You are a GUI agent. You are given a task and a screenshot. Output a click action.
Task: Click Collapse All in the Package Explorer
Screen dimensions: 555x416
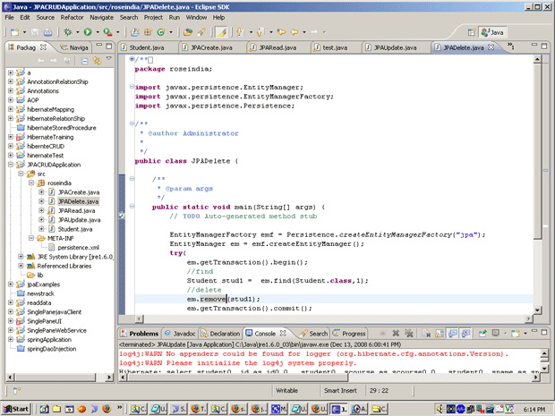pos(83,61)
